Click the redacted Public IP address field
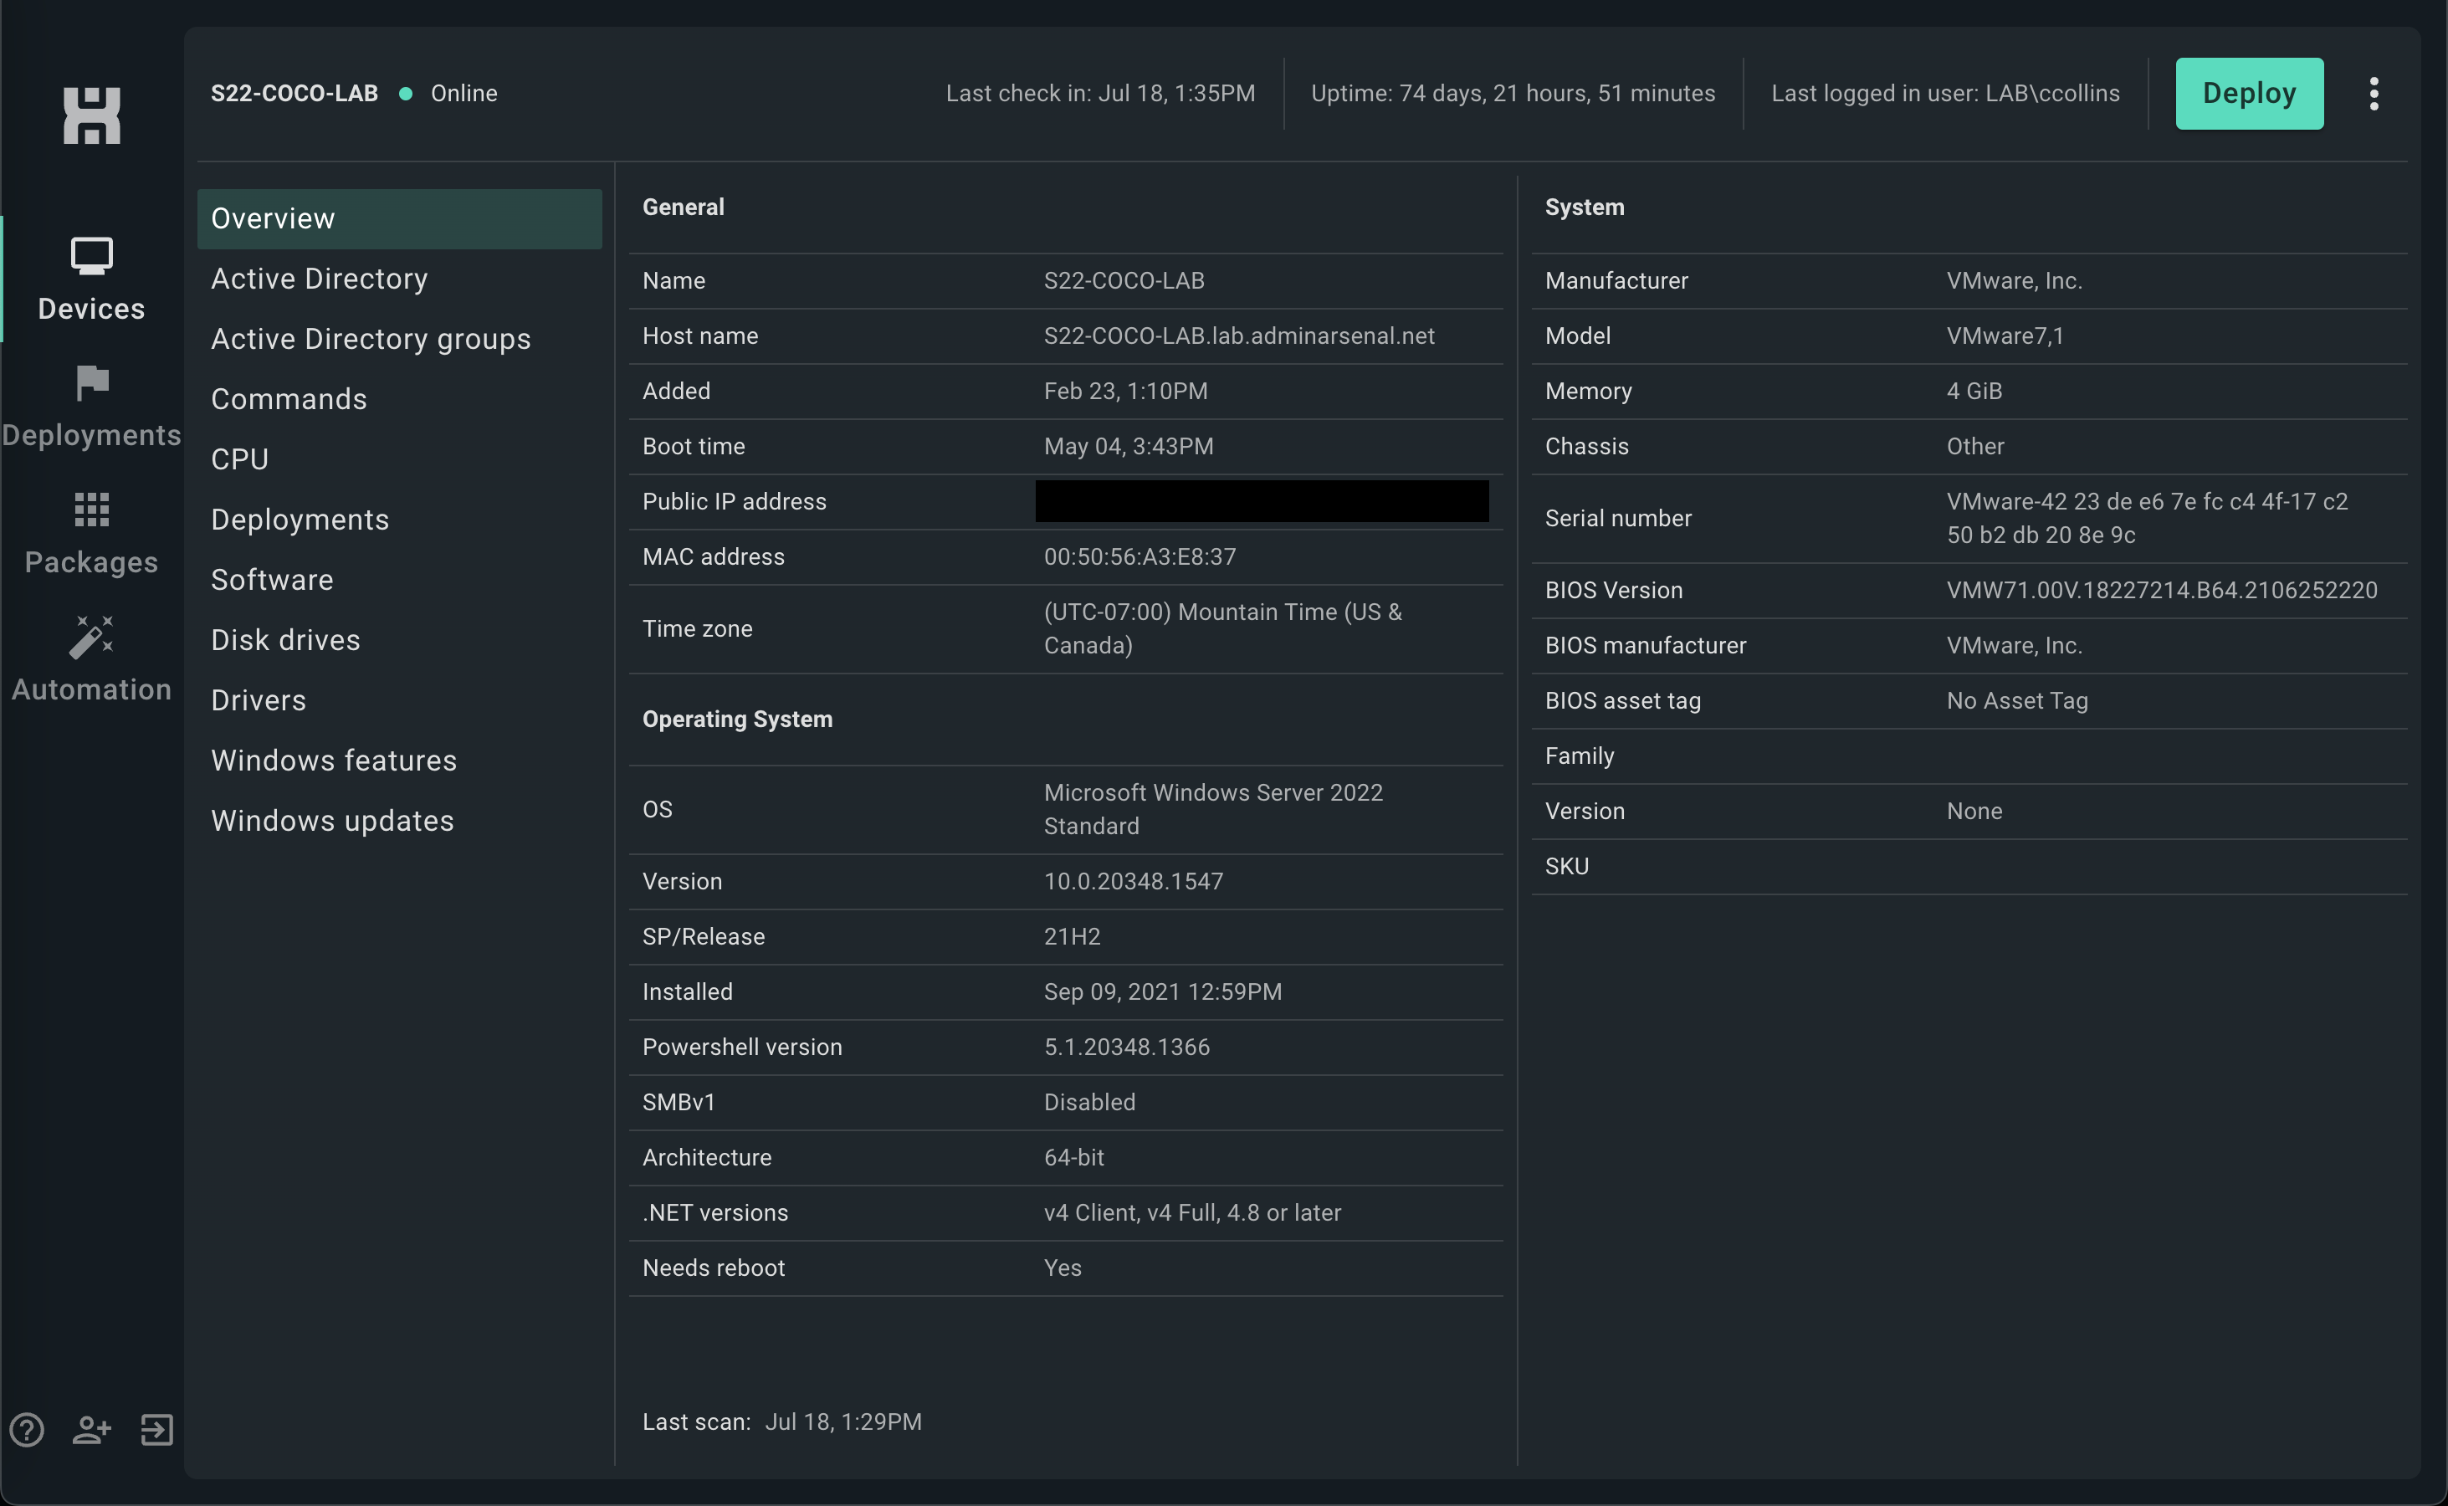 click(1261, 501)
